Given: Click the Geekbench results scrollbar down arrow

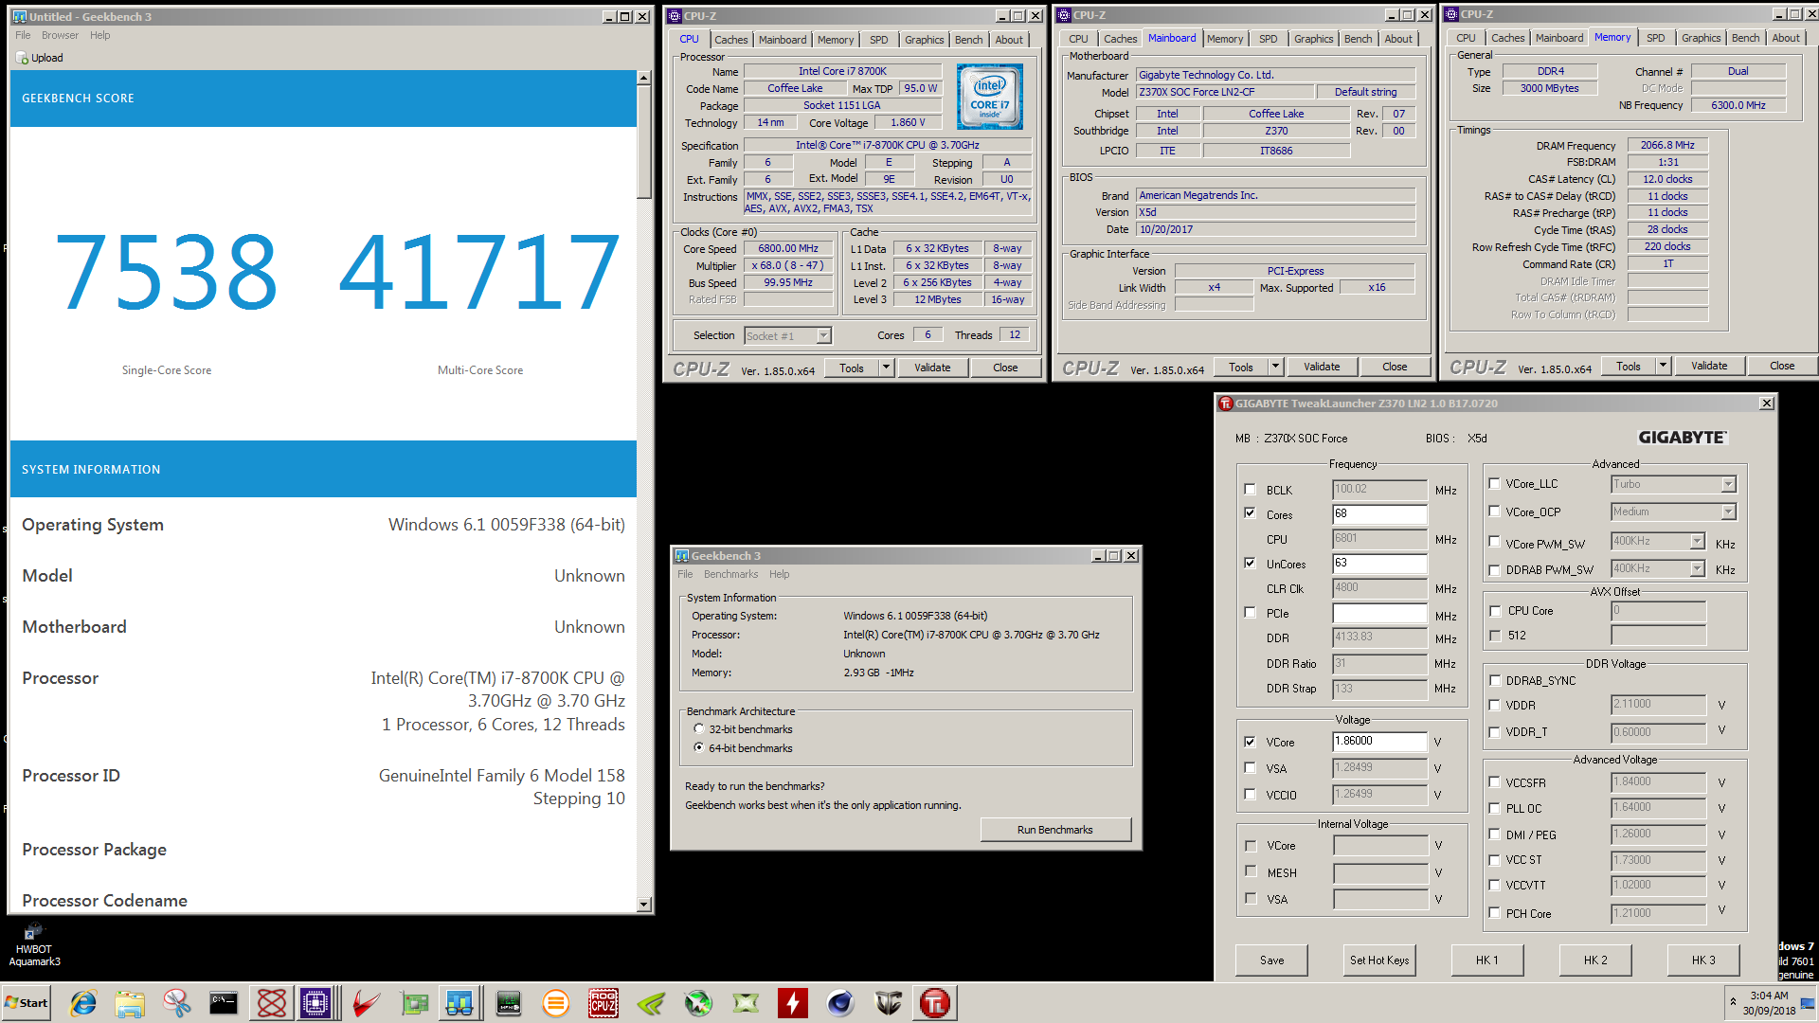Looking at the screenshot, I should point(644,904).
